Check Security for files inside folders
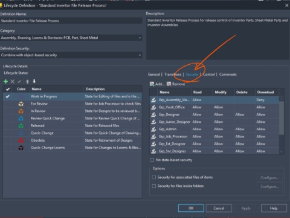Screen dimensions: 290x218 pyautogui.click(x=154, y=186)
